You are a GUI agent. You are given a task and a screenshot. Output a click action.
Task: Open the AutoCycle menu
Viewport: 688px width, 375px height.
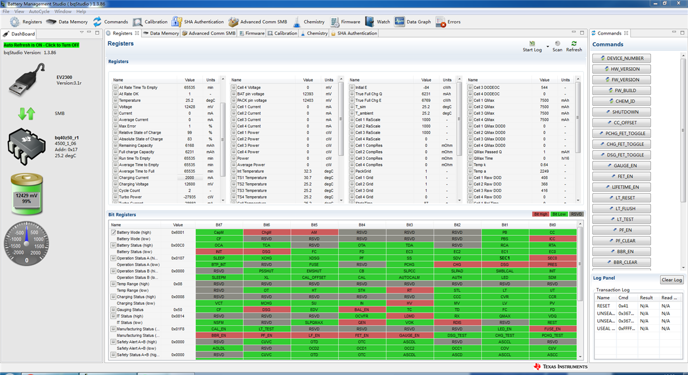pyautogui.click(x=39, y=11)
